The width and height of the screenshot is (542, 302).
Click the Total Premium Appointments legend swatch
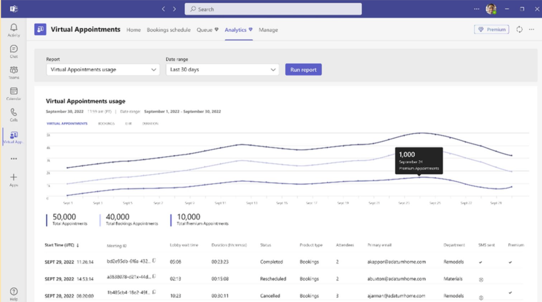click(x=171, y=220)
